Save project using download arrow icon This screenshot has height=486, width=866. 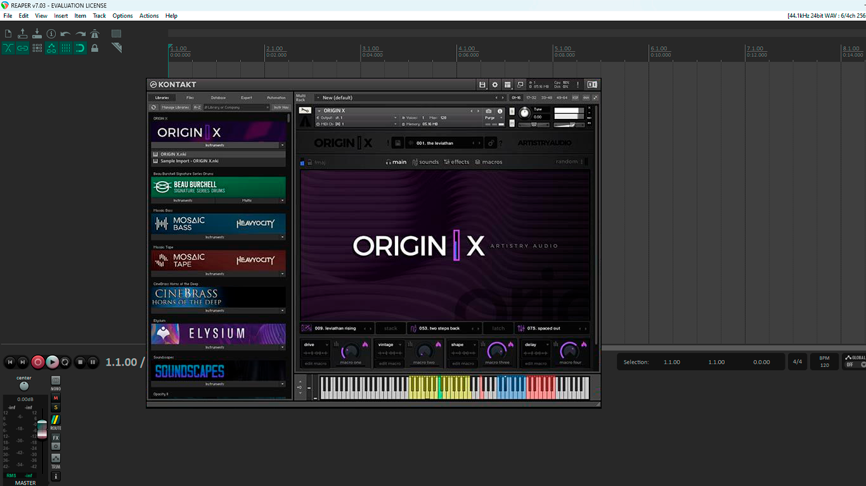[x=37, y=34]
